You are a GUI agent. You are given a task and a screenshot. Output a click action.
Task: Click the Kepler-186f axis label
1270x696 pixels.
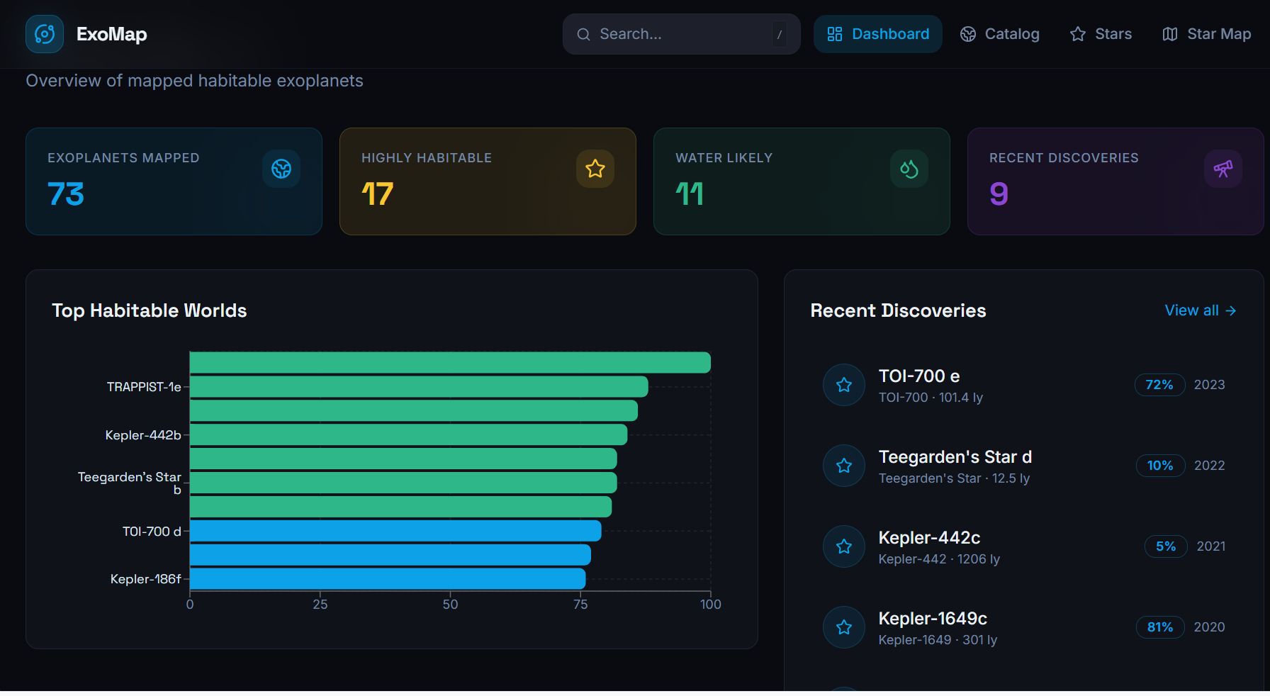[146, 579]
